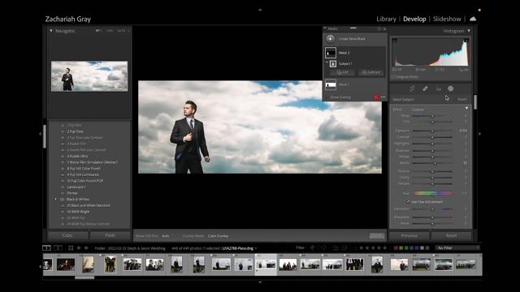Apply the 6 Kodak Ultra preset
Screen dimensions: 520x292
point(78,156)
